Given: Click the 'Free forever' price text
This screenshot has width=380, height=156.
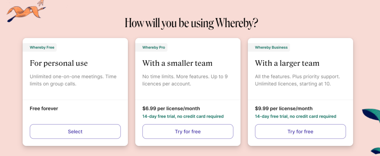Looking at the screenshot, I should coord(44,109).
